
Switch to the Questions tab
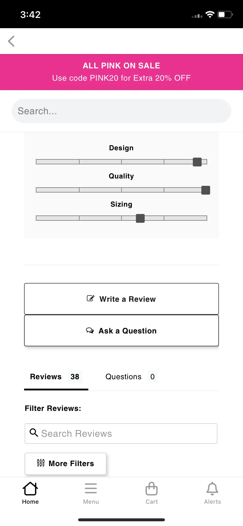(131, 377)
